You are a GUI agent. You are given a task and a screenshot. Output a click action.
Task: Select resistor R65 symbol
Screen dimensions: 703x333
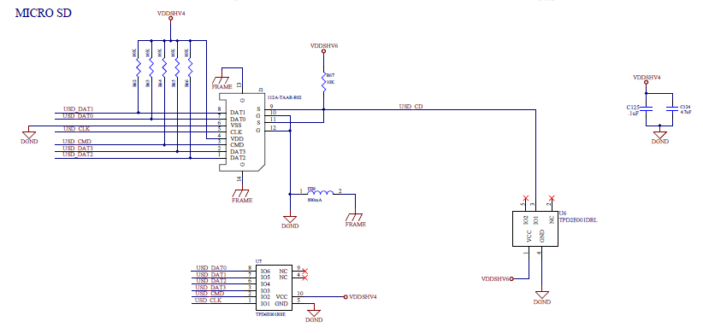(177, 67)
